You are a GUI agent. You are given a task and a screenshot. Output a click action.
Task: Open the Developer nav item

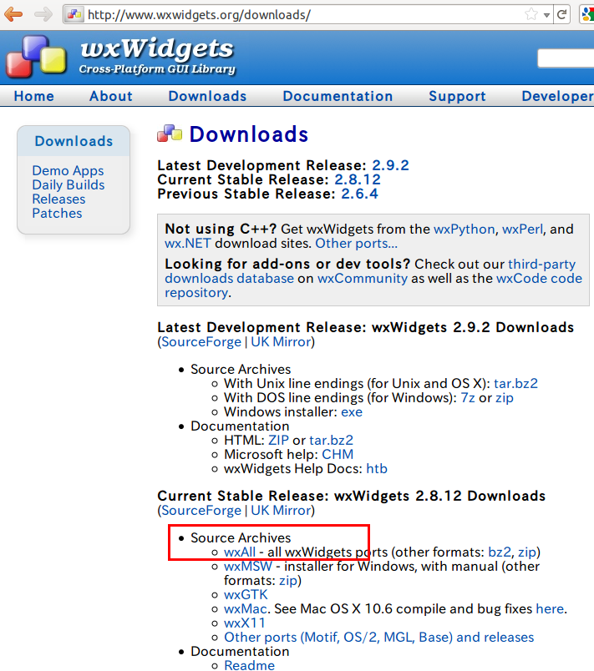[557, 96]
